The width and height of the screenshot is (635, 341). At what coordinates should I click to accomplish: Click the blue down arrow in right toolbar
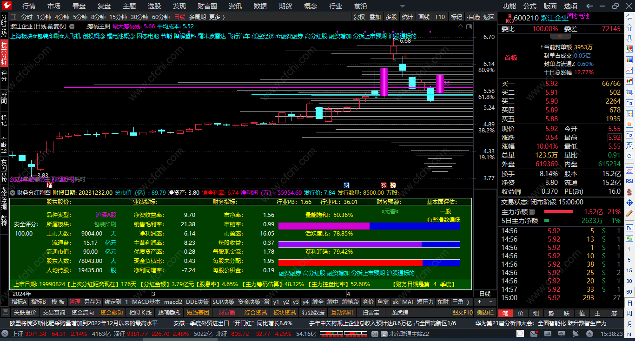point(629,38)
